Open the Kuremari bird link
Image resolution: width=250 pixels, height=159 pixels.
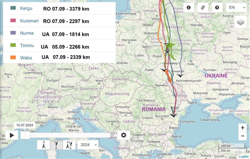[29, 21]
